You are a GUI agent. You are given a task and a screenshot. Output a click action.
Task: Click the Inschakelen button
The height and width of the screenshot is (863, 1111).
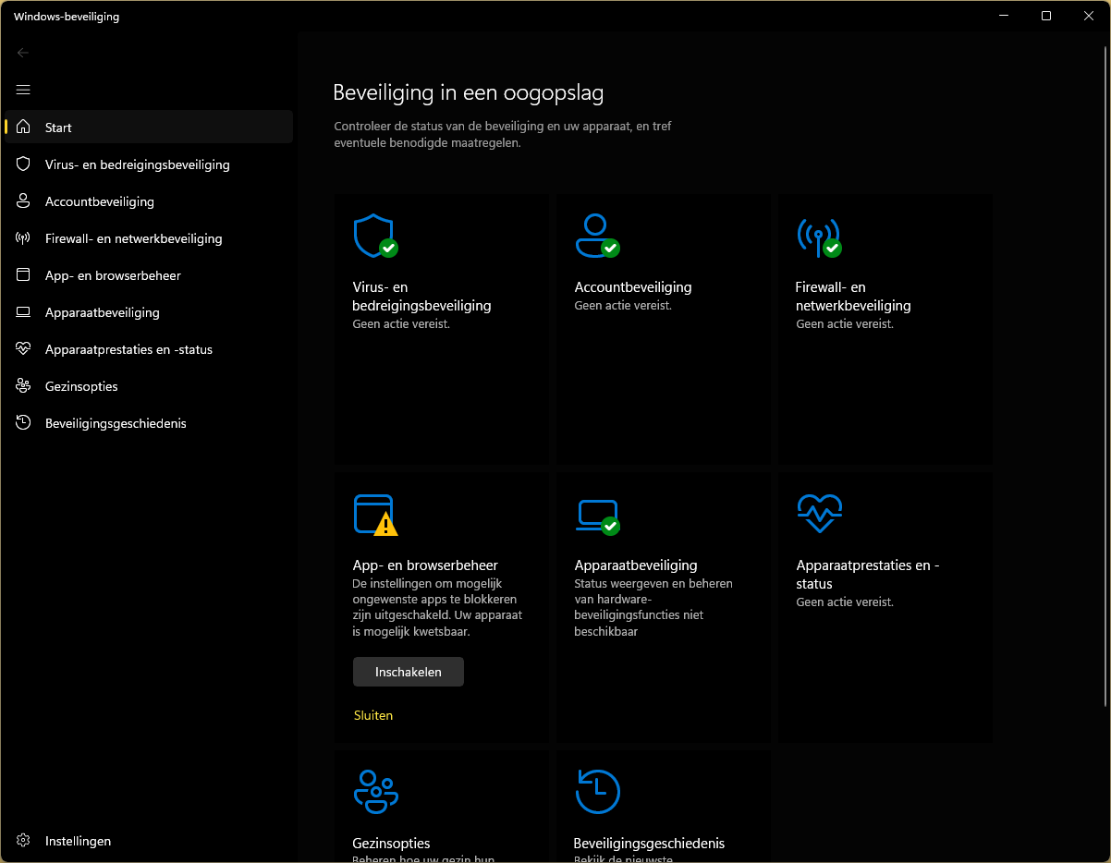(409, 672)
